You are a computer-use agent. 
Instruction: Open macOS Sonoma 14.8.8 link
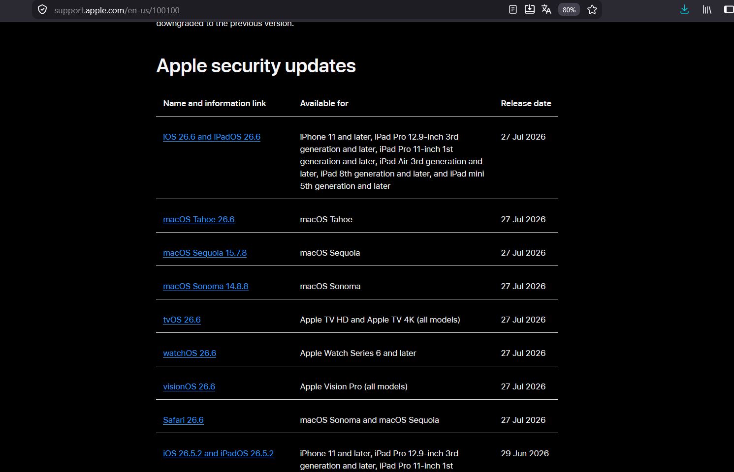tap(206, 287)
